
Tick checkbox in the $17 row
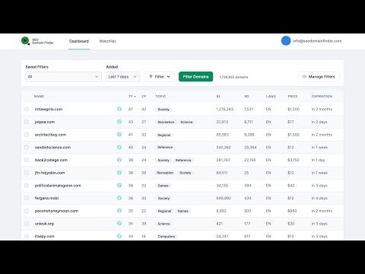point(27,122)
